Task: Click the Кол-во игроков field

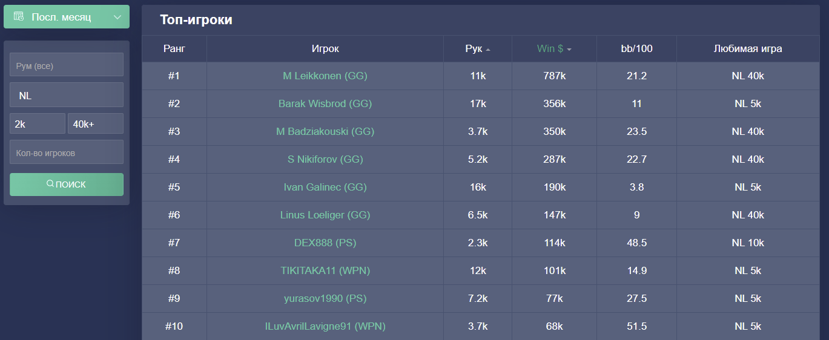Action: coord(67,152)
